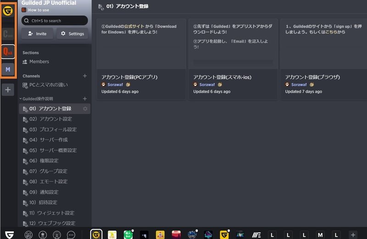The width and height of the screenshot is (367, 239).
Task: Select the 04) サーバー作成 channel
Action: click(55, 140)
